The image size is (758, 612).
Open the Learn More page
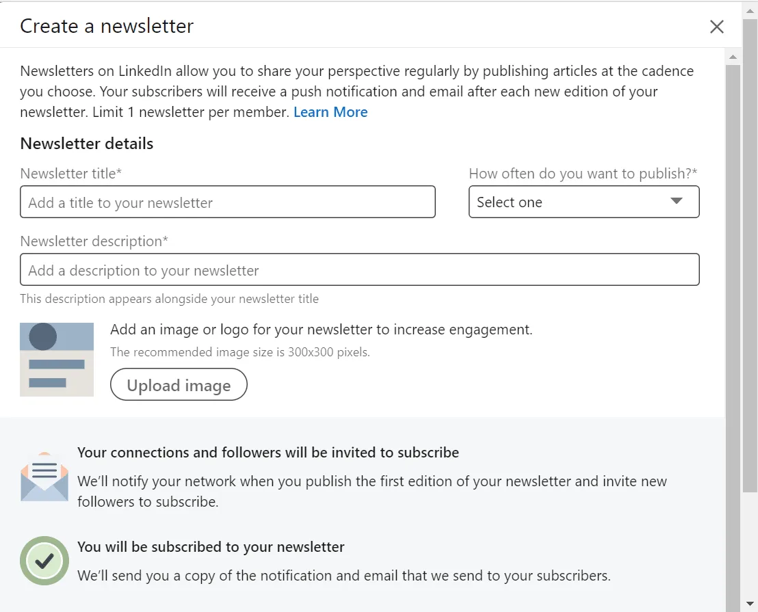tap(330, 111)
